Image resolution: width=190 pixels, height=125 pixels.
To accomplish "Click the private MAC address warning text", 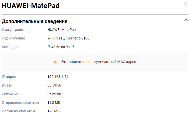I will [x=99, y=62].
